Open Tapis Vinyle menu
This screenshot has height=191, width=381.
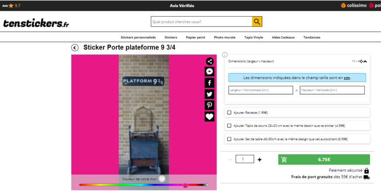[254, 38]
